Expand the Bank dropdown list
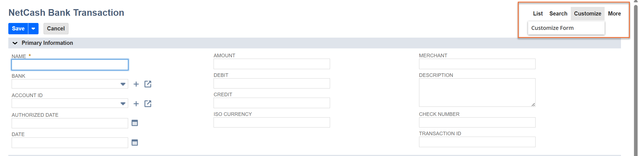Viewport: 639px width, 156px height. 123,84
